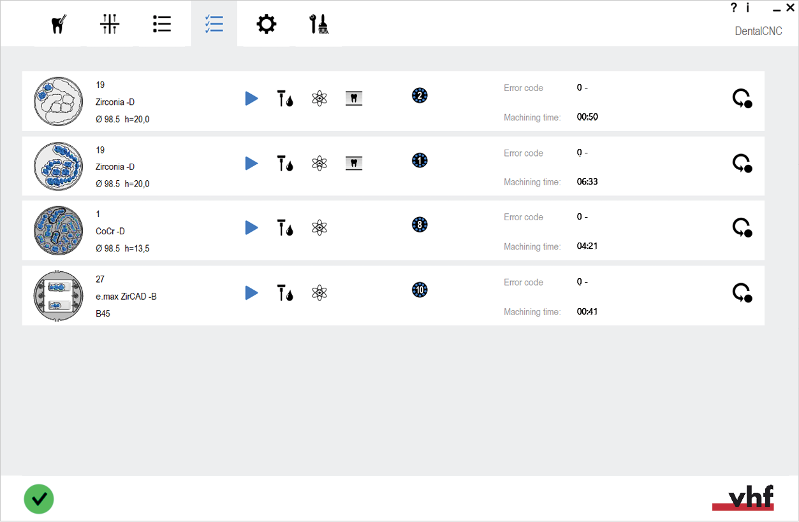The image size is (799, 522).
Task: Restart the job with machining time 06:33
Action: tap(742, 164)
